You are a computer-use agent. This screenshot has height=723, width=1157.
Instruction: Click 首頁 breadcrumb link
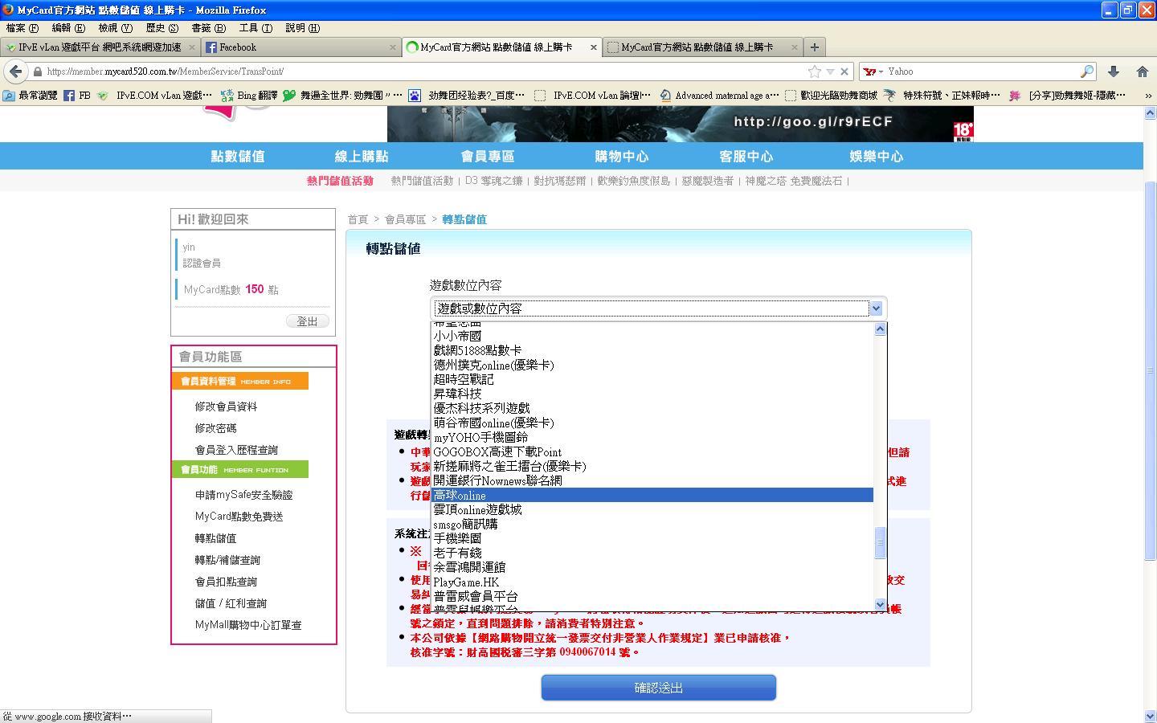358,219
